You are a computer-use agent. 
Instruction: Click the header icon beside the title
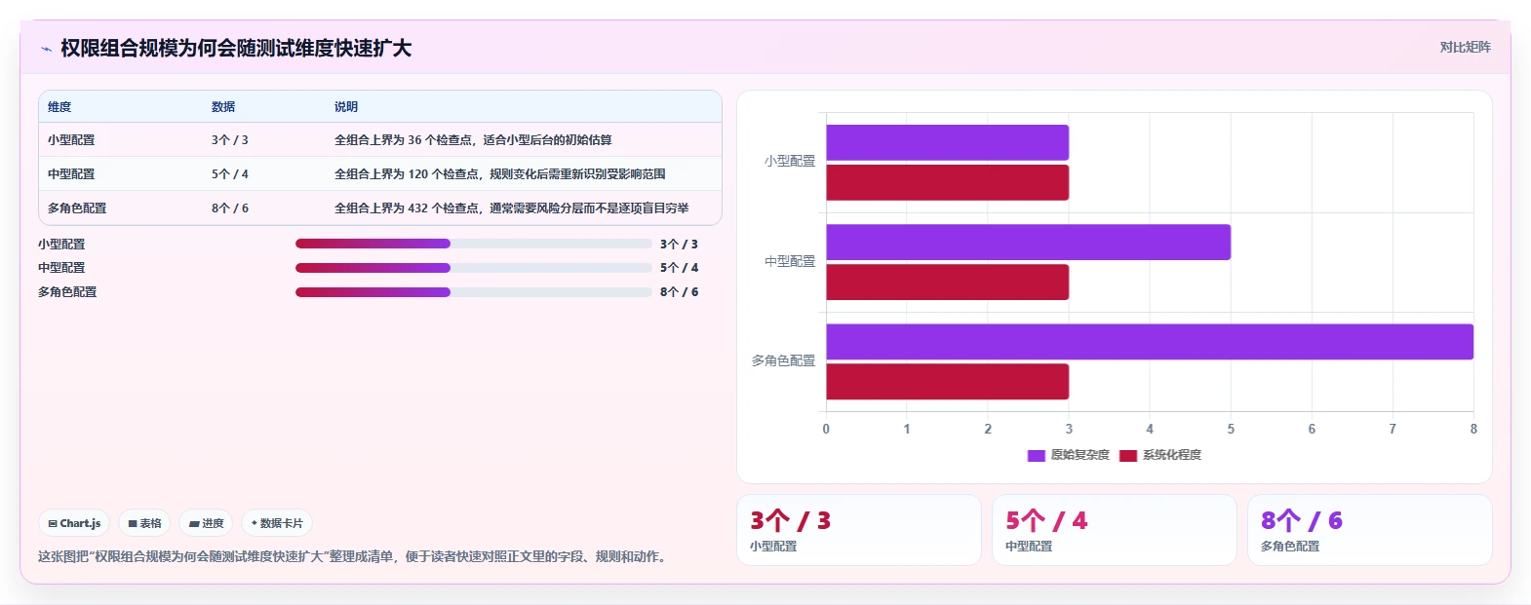[x=46, y=49]
